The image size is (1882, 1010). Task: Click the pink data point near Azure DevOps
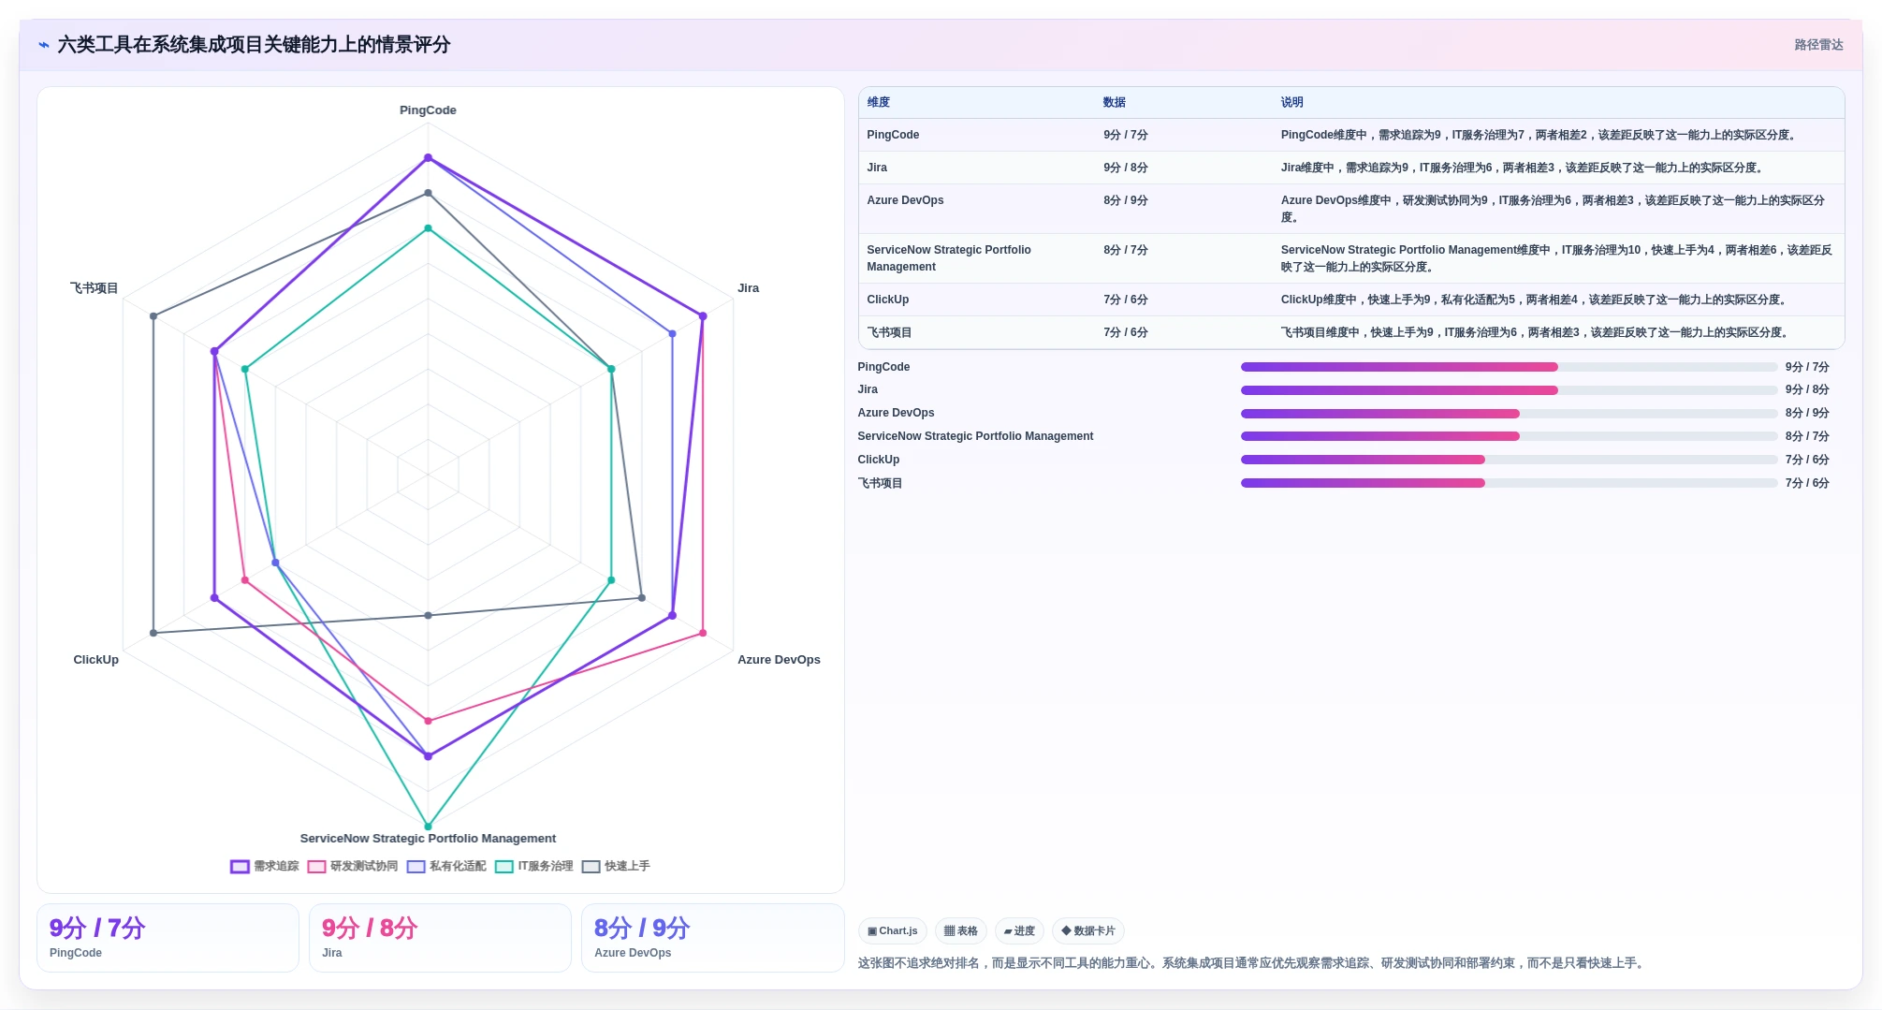(703, 634)
